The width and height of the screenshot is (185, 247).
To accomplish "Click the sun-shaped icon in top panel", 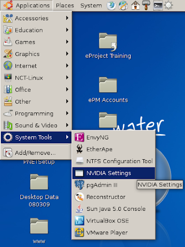I will click(169, 5).
